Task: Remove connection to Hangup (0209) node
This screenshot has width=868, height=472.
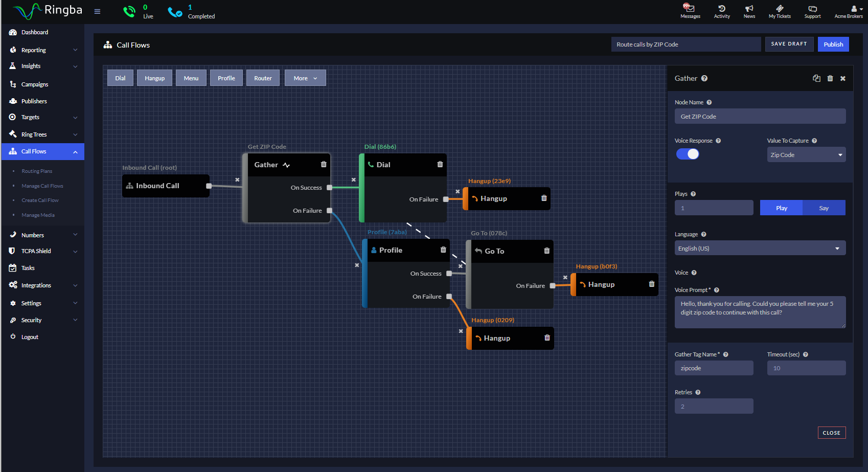Action: click(x=461, y=331)
